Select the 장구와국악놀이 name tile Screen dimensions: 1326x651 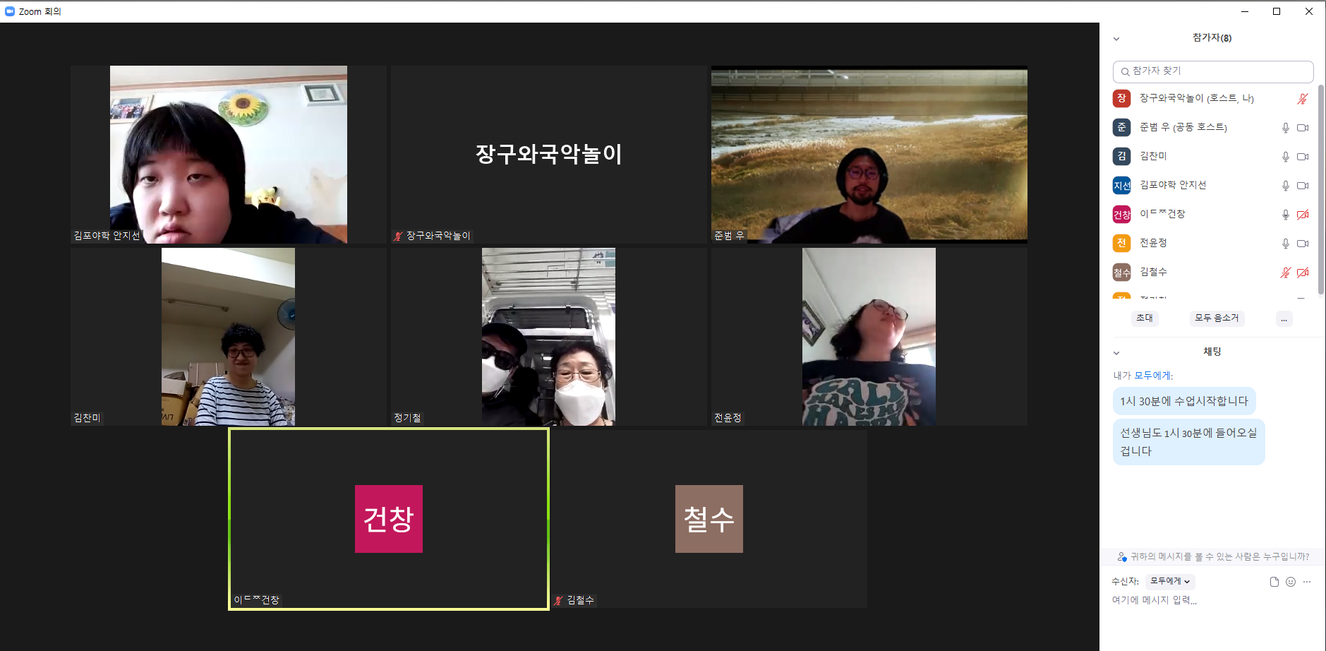548,155
